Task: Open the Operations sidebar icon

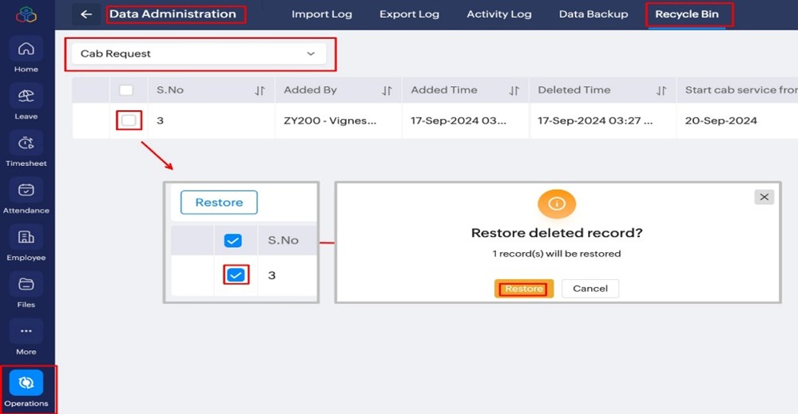Action: point(26,384)
